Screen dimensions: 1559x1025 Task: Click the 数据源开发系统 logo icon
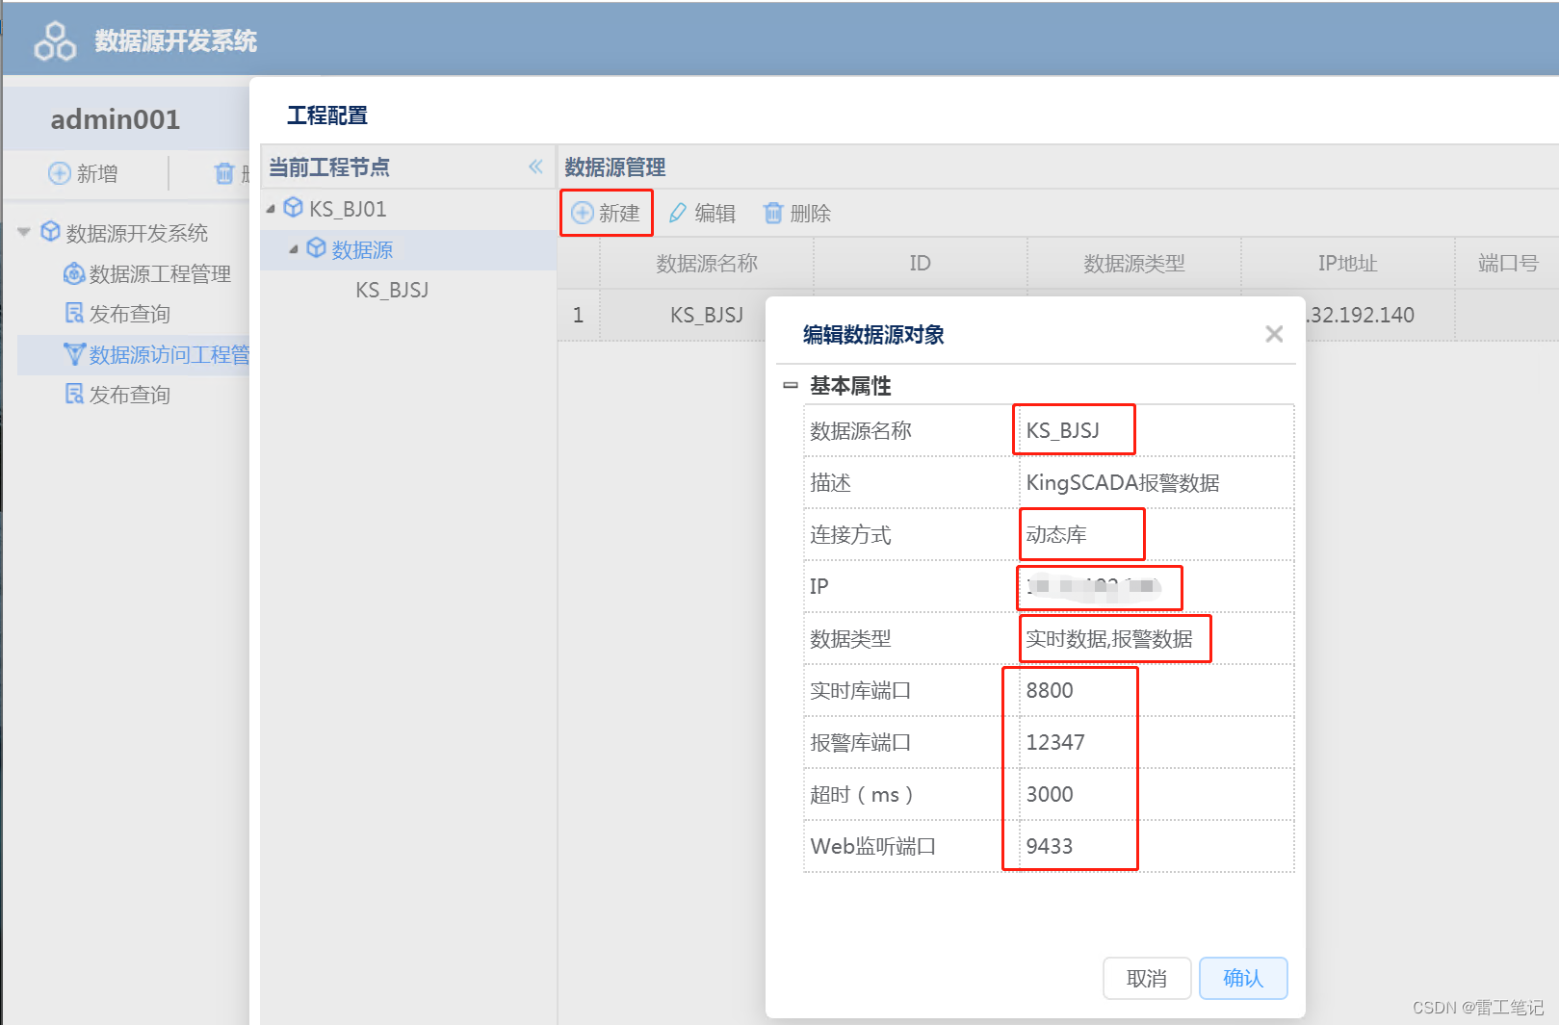point(55,40)
